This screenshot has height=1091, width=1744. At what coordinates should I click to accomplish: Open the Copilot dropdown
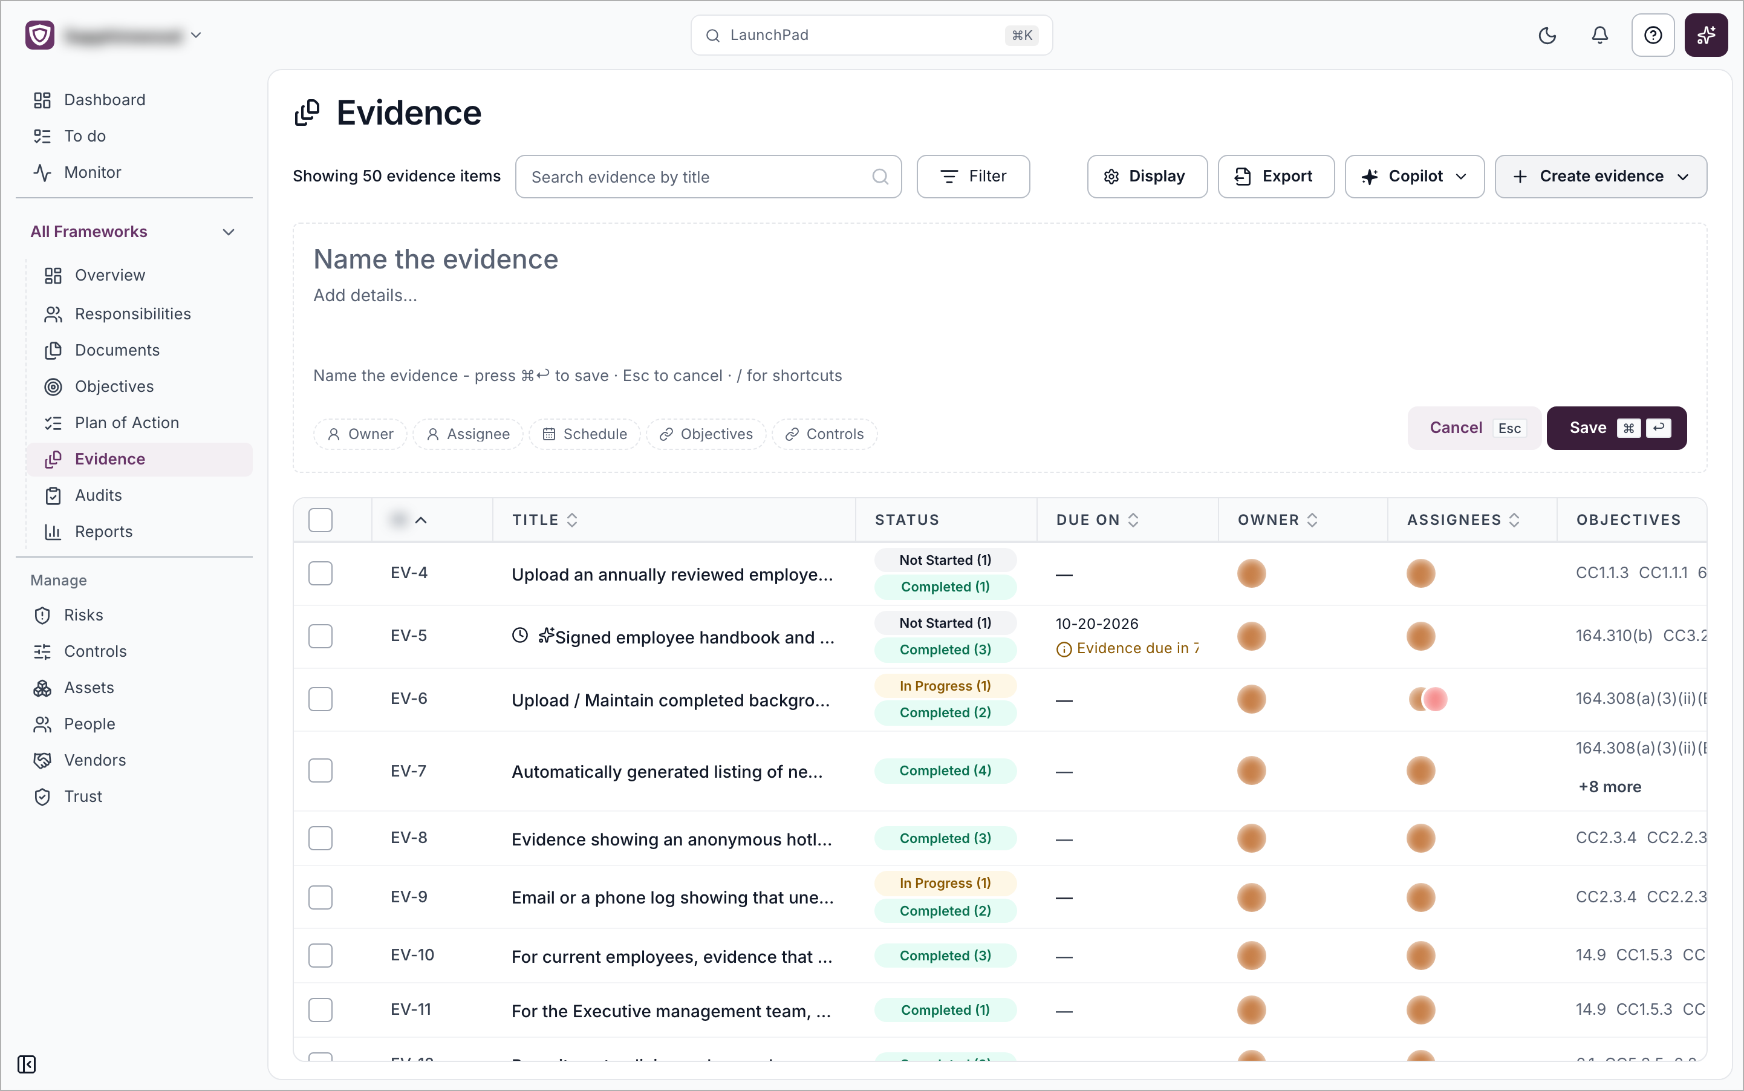click(1414, 177)
